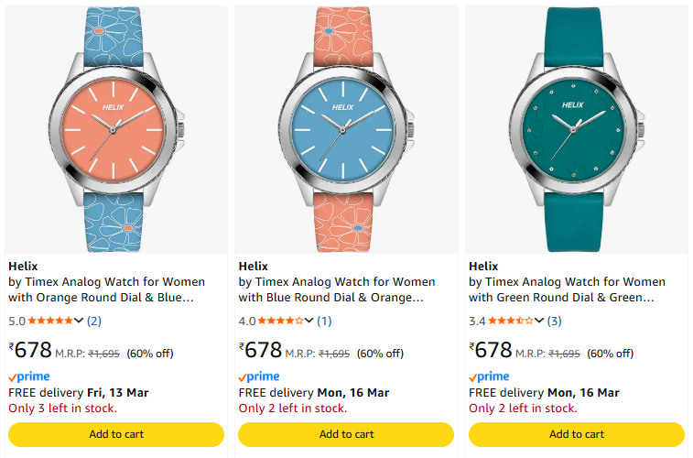Click the 3.4 star rating icons
This screenshot has height=458, width=693.
(x=510, y=321)
